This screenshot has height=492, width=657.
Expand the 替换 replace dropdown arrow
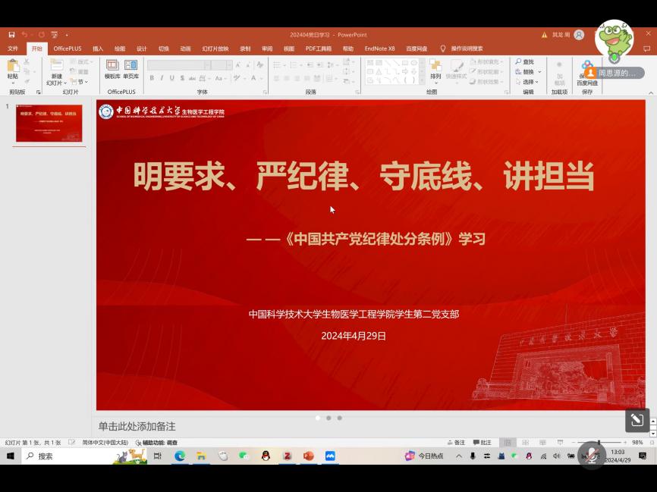(x=539, y=71)
